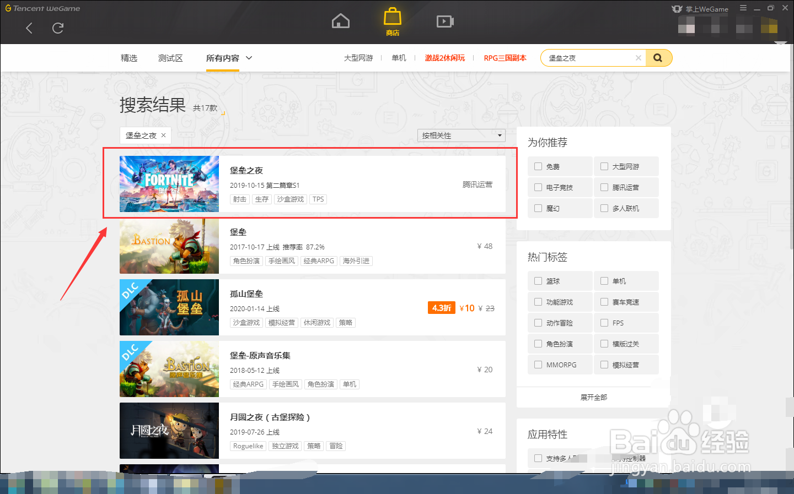This screenshot has height=494, width=794.
Task: Expand the 所有内容 dropdown chevron
Action: click(x=249, y=58)
